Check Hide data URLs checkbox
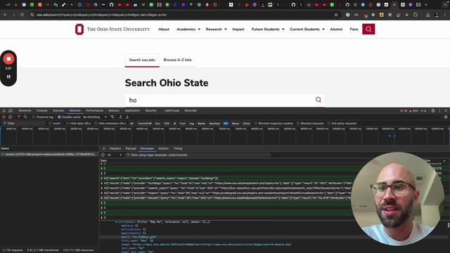 (x=67, y=124)
